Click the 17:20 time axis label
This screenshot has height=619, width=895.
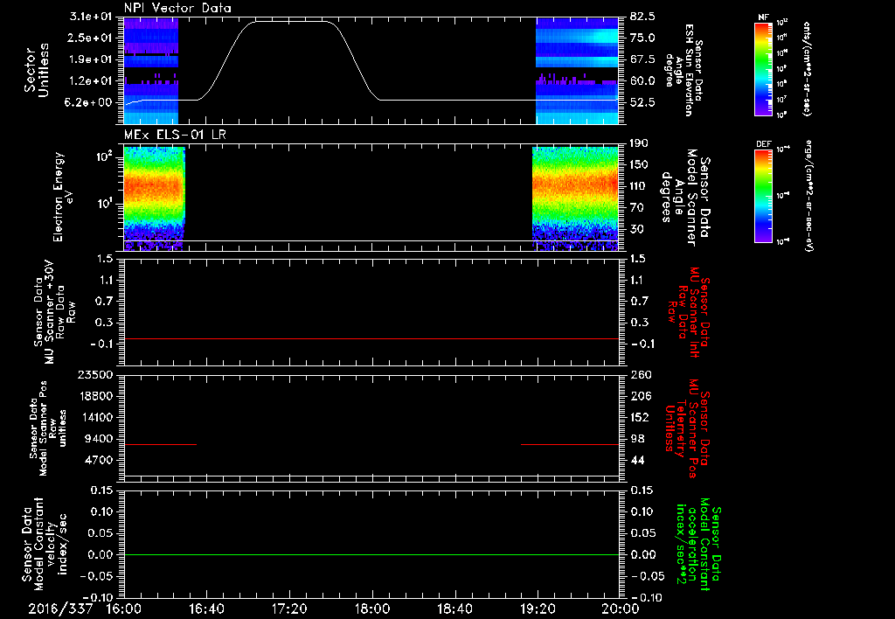(x=289, y=609)
